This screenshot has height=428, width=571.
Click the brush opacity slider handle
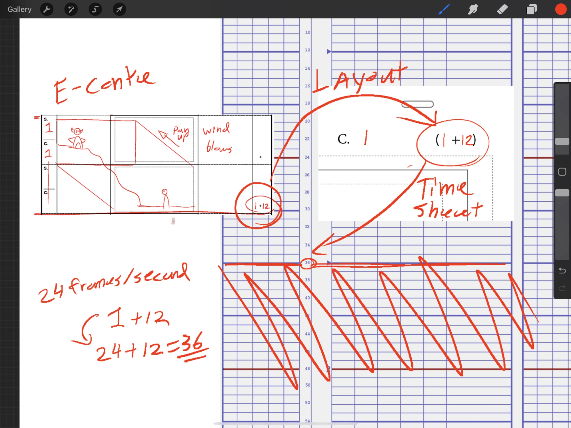(x=562, y=193)
